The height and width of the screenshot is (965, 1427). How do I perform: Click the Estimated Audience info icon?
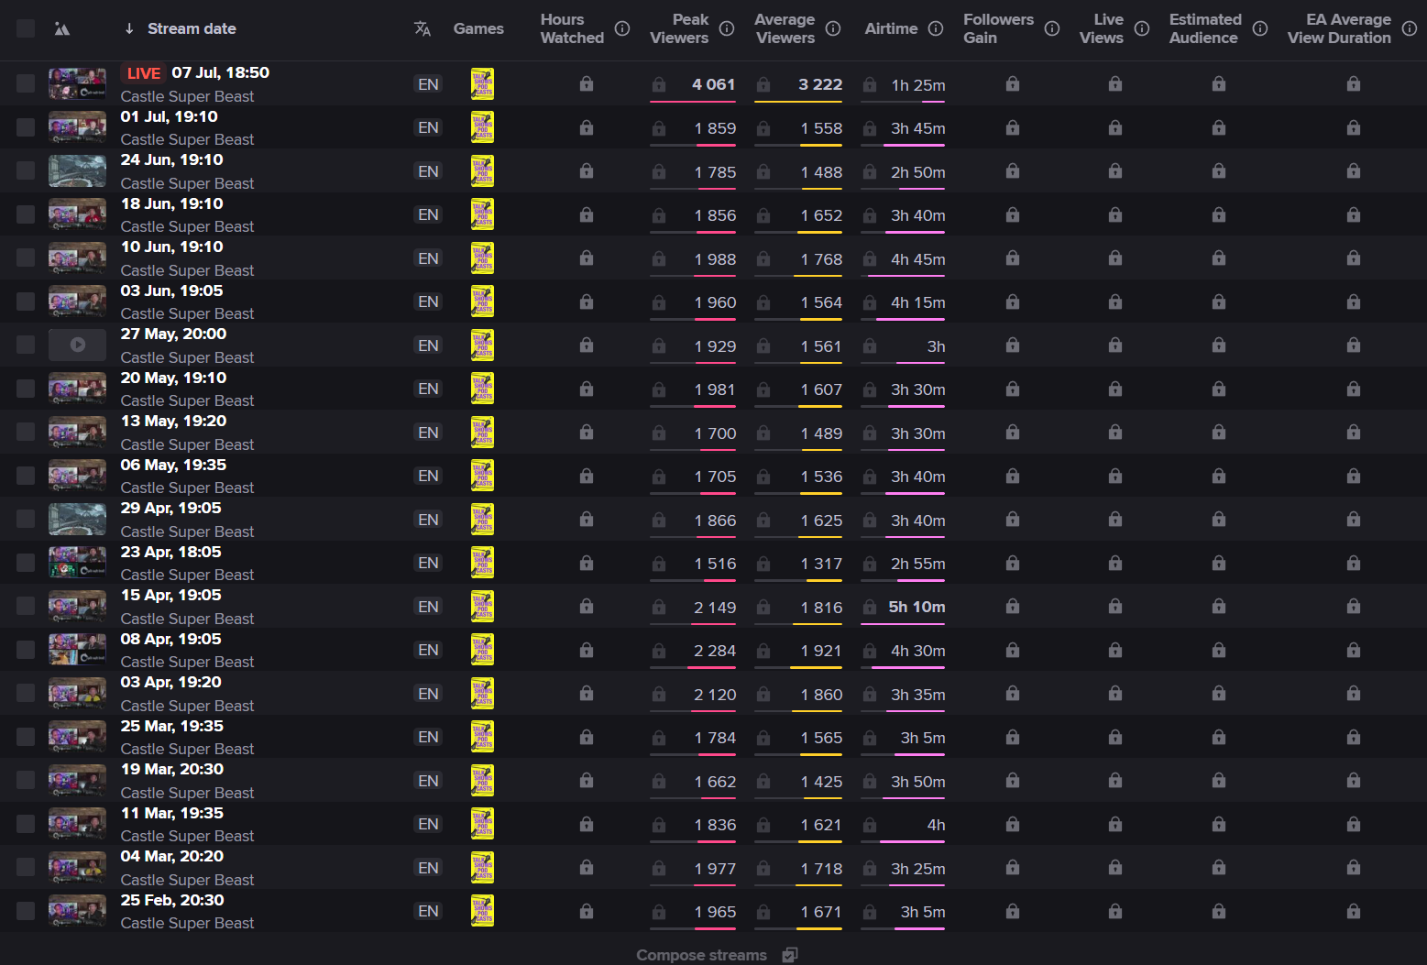click(1260, 28)
